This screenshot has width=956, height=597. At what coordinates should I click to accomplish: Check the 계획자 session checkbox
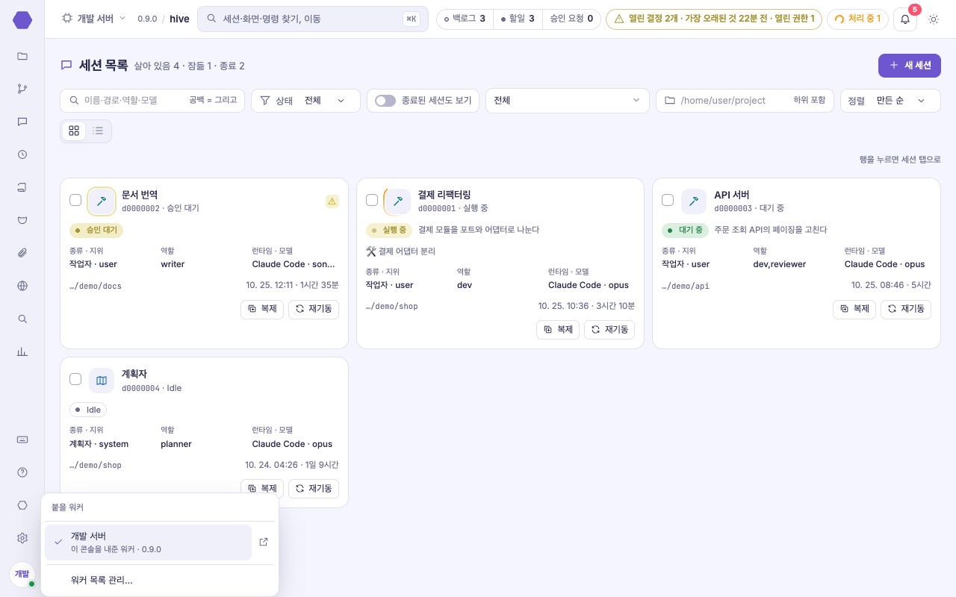[x=75, y=379]
